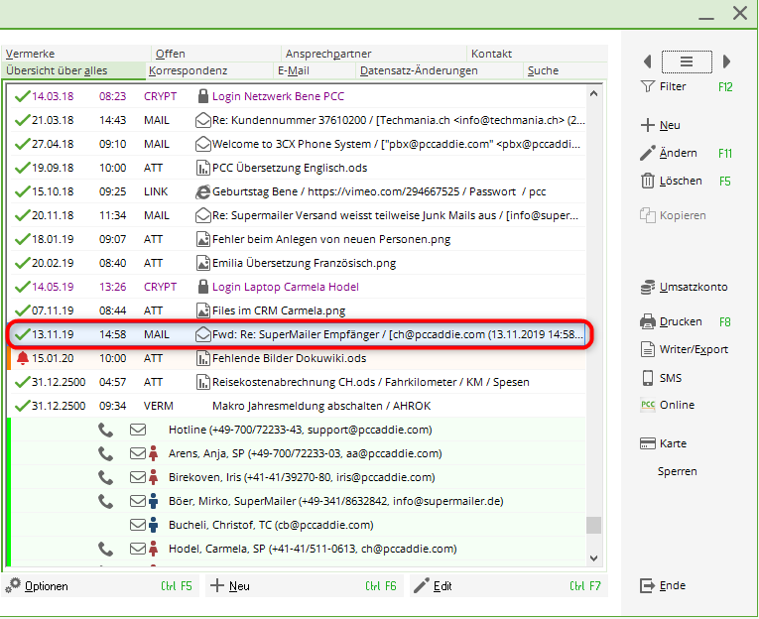Screen dimensions: 759x619
Task: Open SMS via phone icon
Action: [x=648, y=378]
